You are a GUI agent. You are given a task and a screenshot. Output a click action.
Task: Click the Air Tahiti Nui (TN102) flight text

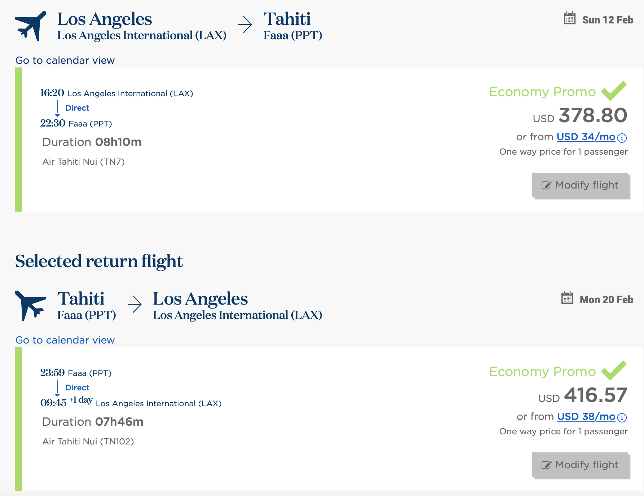pos(88,442)
